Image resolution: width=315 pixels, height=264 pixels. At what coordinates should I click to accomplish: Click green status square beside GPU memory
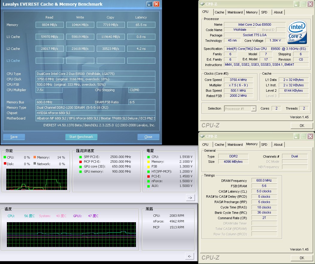coord(81,172)
